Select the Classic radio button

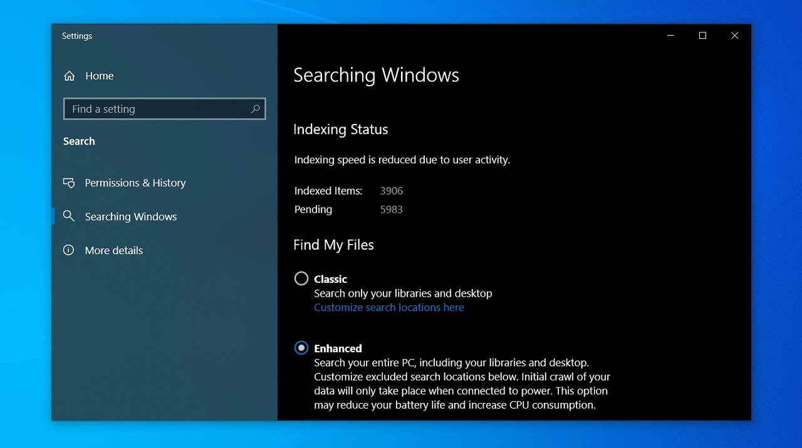pos(301,278)
